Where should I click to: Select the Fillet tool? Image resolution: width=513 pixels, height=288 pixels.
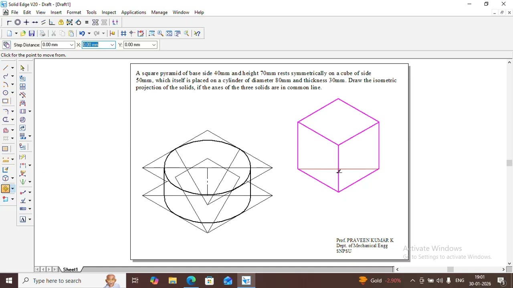(6, 111)
